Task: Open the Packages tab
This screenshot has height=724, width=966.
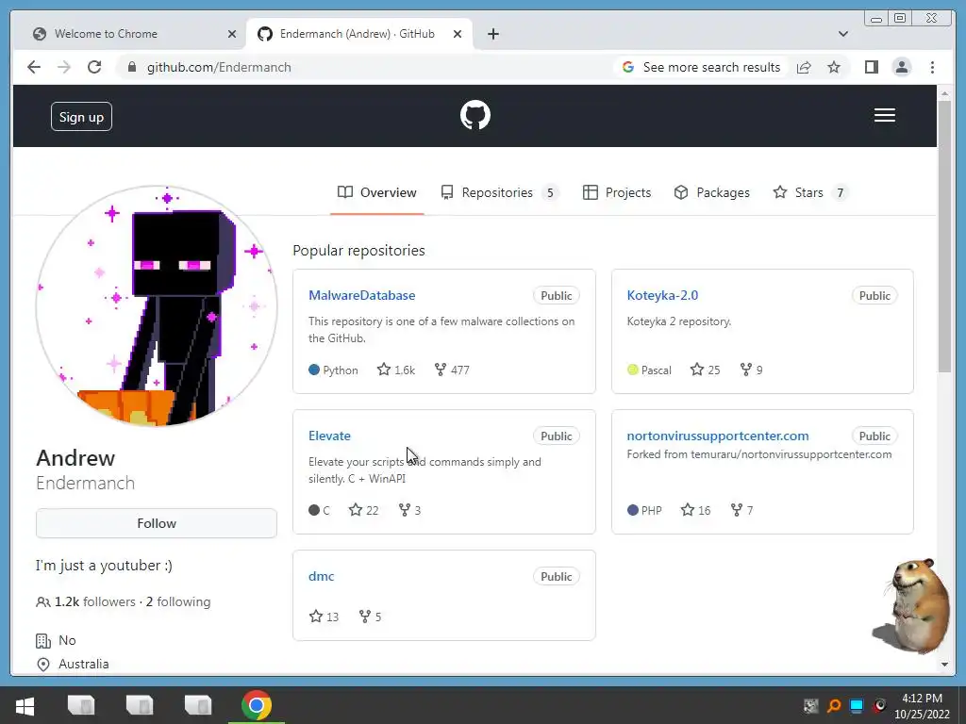Action: point(711,192)
